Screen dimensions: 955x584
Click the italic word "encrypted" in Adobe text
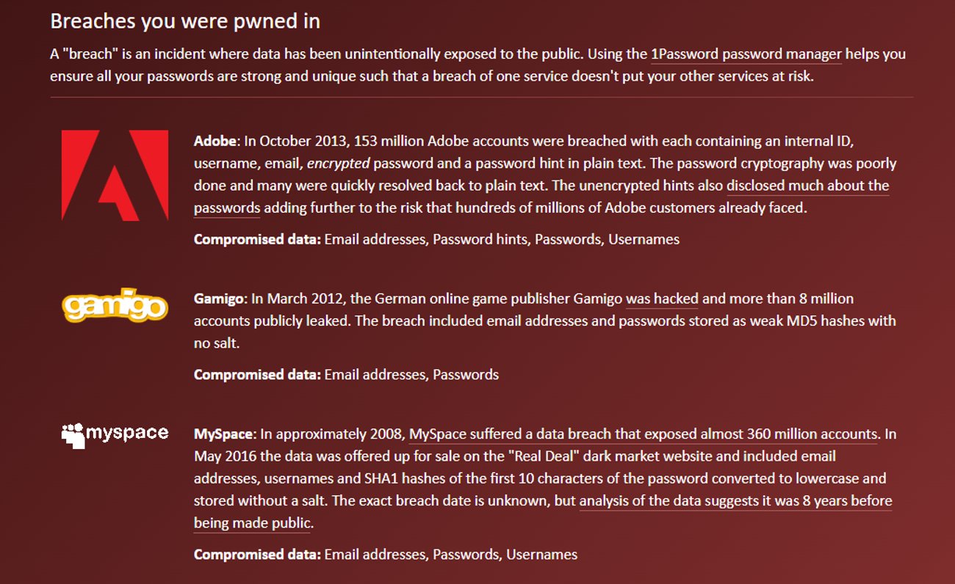pos(338,164)
